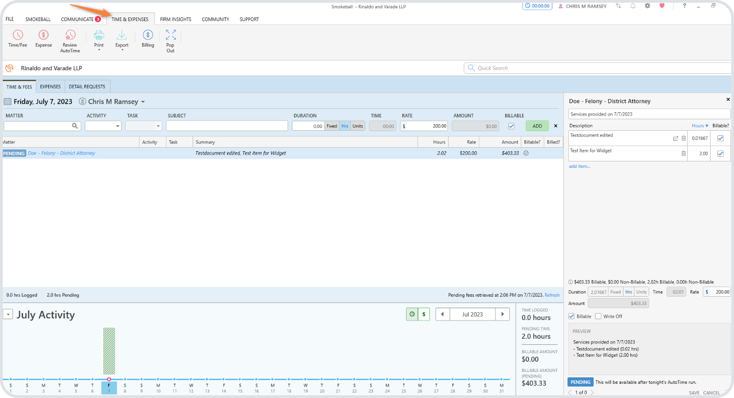Select Fixed duration in entry row
Viewport: 734px width, 398px height.
(332, 126)
